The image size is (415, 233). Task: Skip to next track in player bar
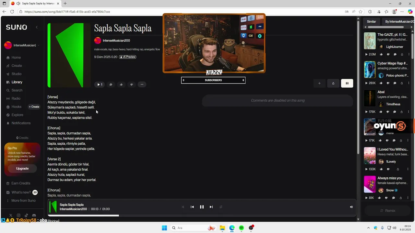point(211,207)
